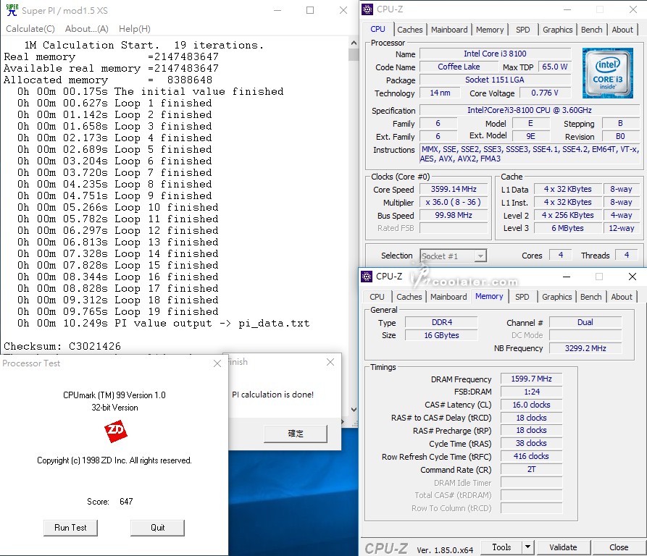Click the FSB:DRAM value 1:24

[531, 392]
